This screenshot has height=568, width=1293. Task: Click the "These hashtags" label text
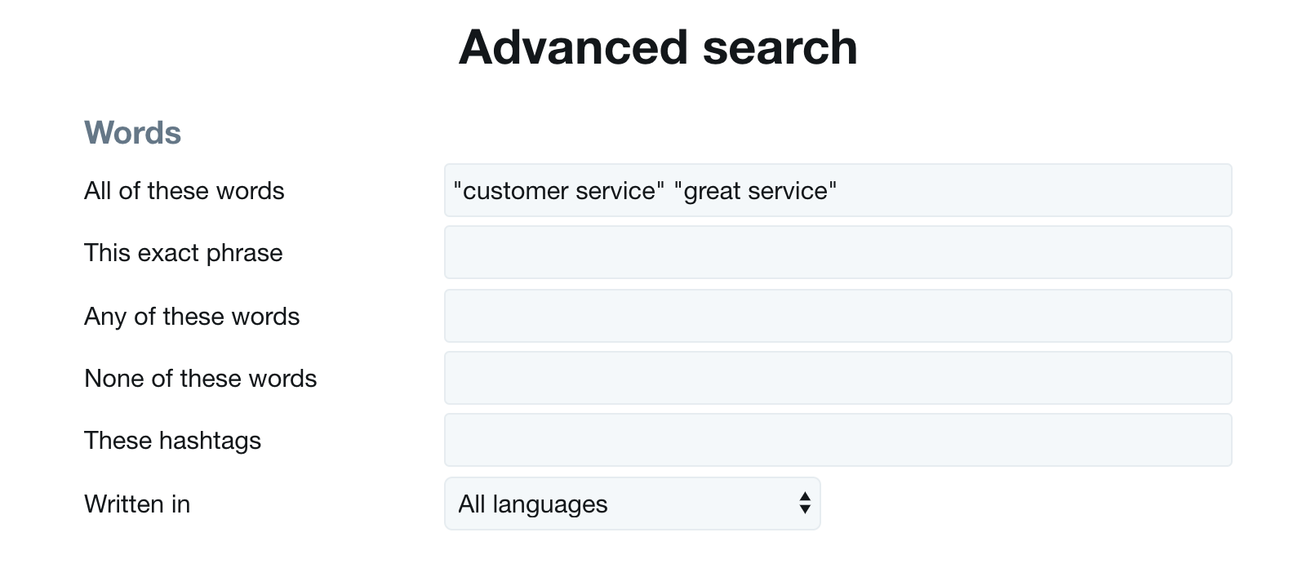pyautogui.click(x=173, y=441)
